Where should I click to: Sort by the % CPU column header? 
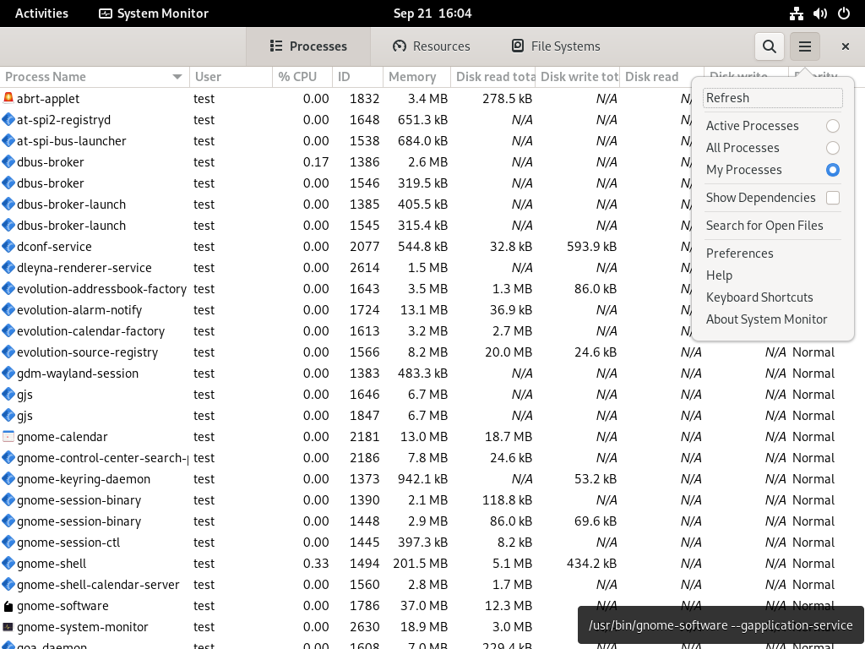[x=302, y=77]
